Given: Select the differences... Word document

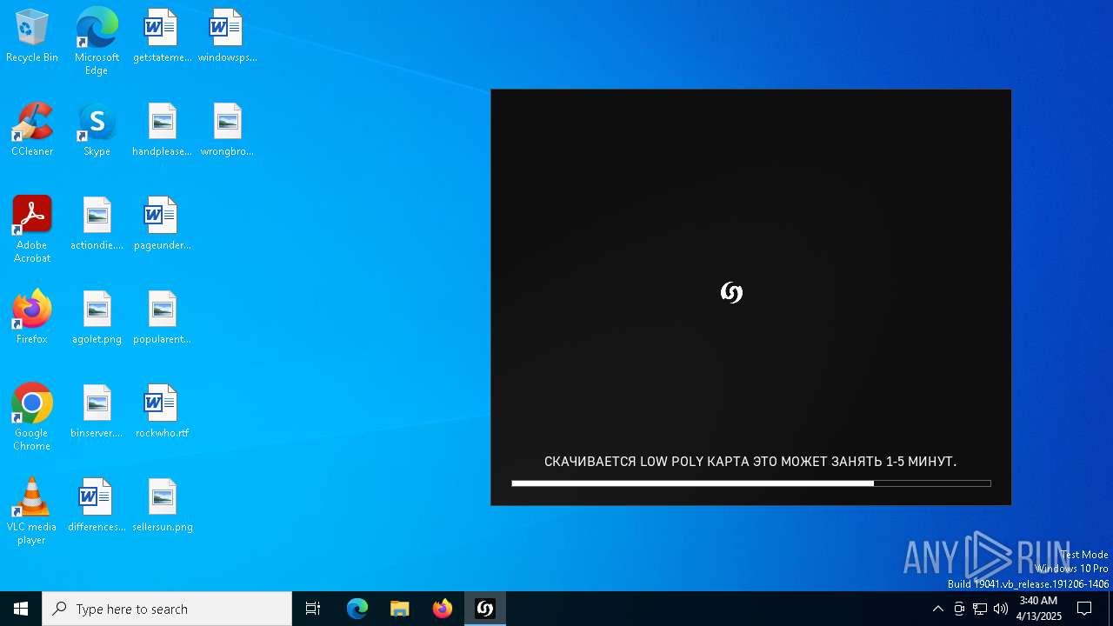Looking at the screenshot, I should click(x=97, y=506).
